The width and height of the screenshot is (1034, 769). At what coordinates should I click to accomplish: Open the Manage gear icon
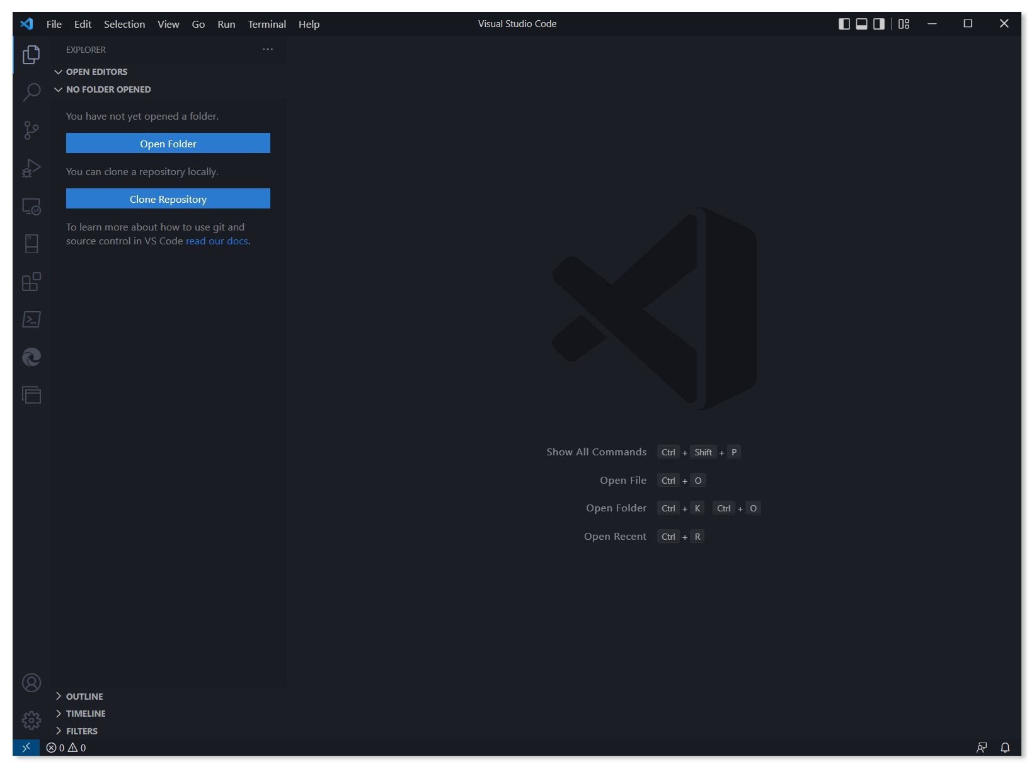point(32,721)
